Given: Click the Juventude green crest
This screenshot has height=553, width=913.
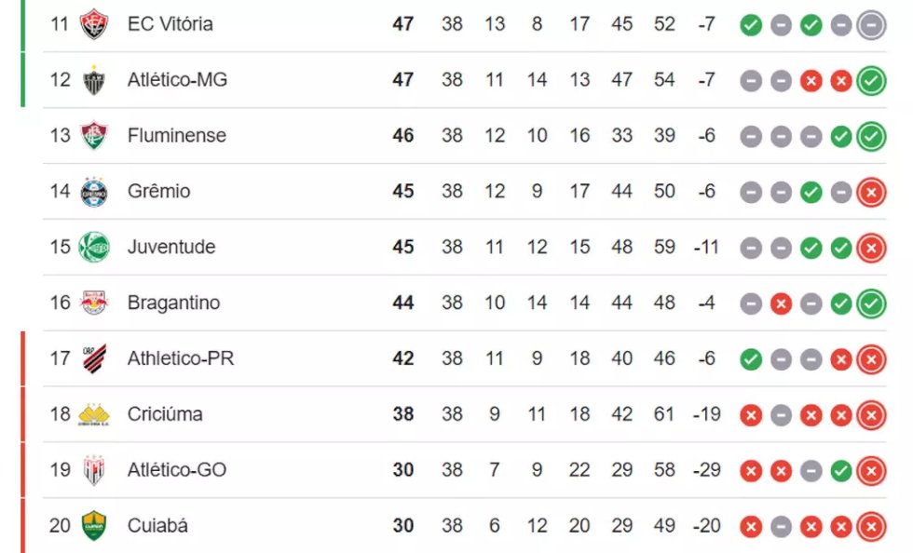Looking at the screenshot, I should [94, 247].
